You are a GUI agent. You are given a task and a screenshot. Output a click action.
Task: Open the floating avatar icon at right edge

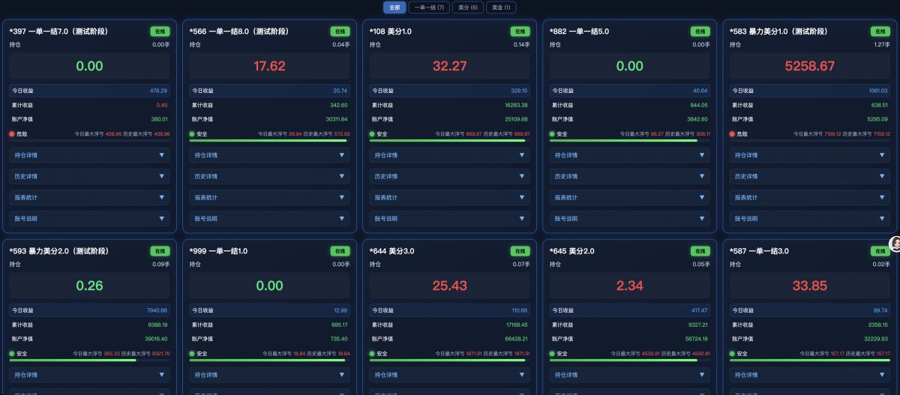click(895, 244)
